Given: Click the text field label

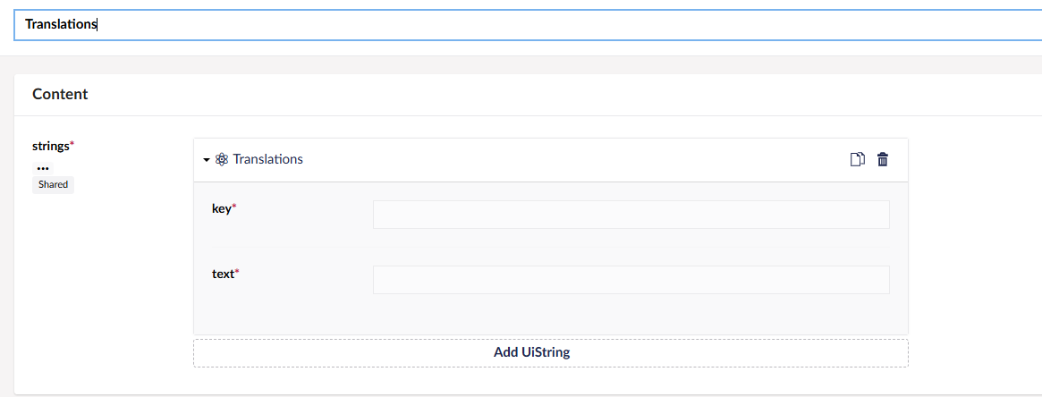Looking at the screenshot, I should (223, 275).
